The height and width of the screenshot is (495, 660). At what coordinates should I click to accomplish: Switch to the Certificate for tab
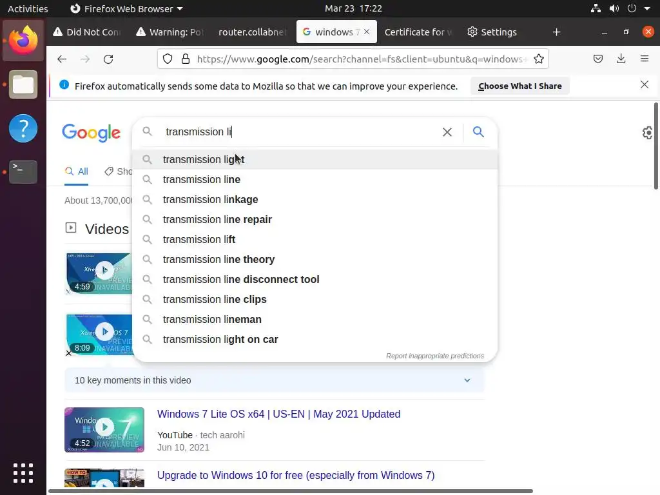pyautogui.click(x=418, y=32)
